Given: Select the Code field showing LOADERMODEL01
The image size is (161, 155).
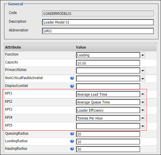Looking at the screenshot, I should [98, 13].
